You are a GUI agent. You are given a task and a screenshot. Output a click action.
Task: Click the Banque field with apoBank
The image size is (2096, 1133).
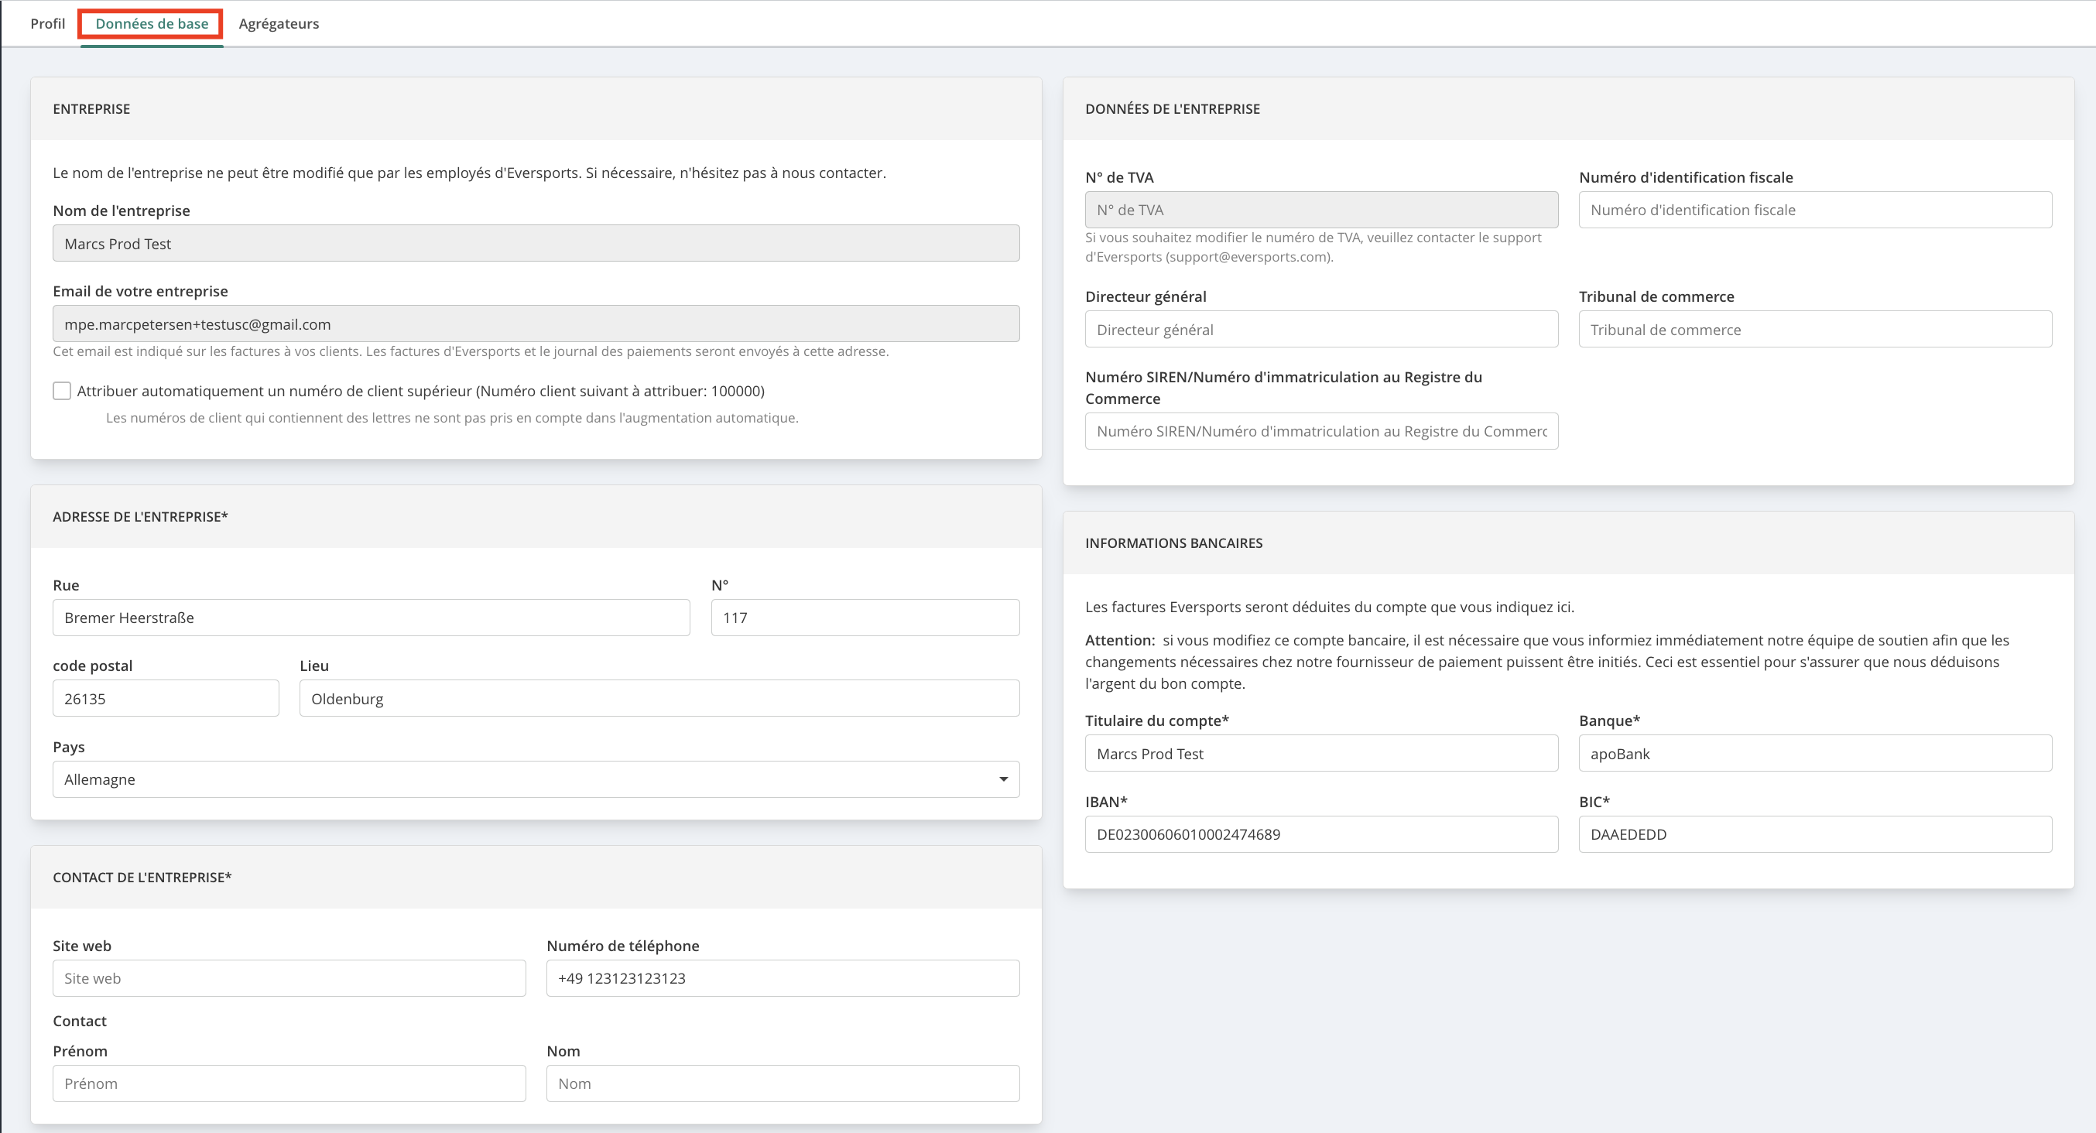[x=1815, y=753]
